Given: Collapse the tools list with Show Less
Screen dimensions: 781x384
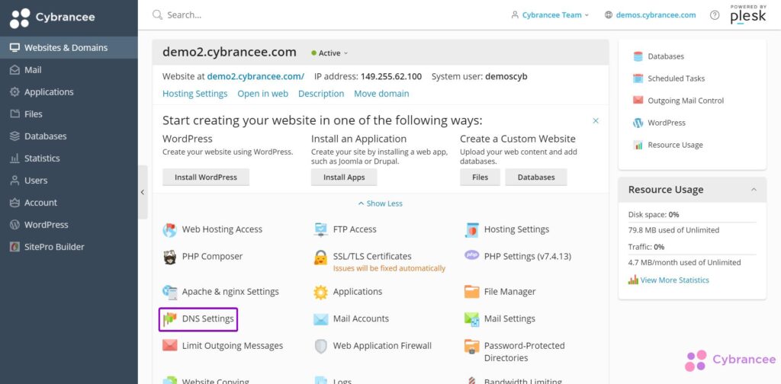Looking at the screenshot, I should [380, 203].
